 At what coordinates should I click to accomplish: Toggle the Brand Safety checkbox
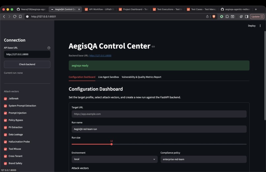click(x=5, y=163)
